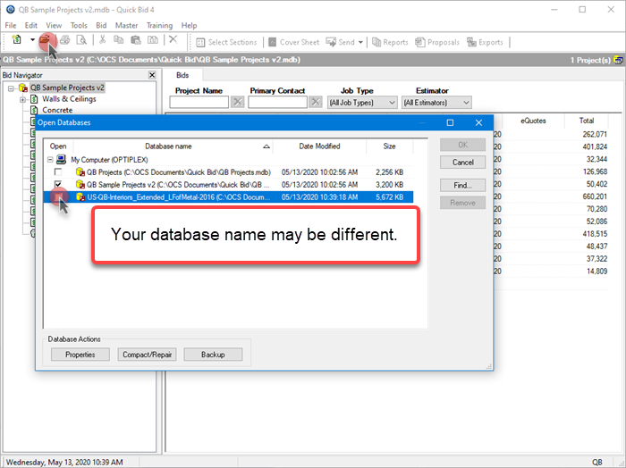Click the Primary Contact filter field

pos(277,103)
